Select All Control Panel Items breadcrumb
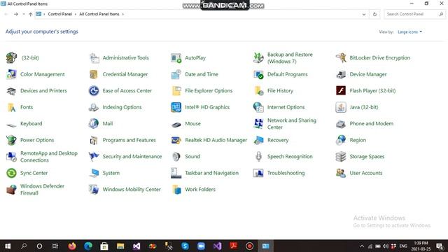The image size is (448, 252). click(x=99, y=14)
